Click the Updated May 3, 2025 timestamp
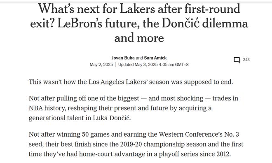Screen dimensions: 272x163 tap(153, 65)
